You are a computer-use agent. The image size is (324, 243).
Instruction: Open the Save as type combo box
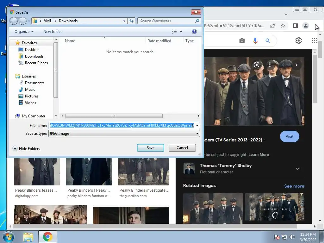pyautogui.click(x=124, y=134)
